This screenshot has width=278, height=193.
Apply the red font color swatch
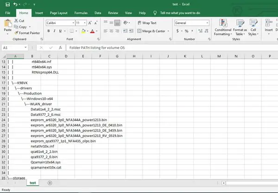(92, 31)
